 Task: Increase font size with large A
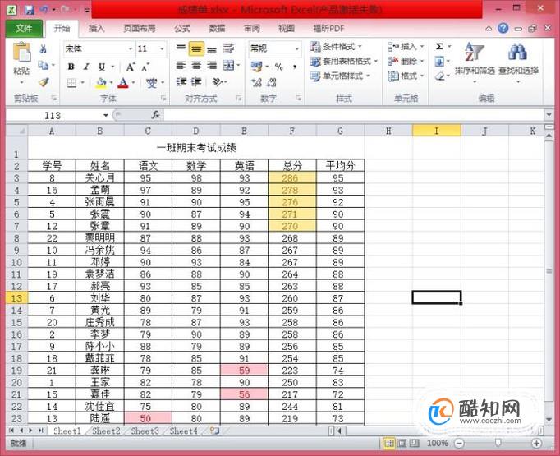pyautogui.click(x=130, y=67)
